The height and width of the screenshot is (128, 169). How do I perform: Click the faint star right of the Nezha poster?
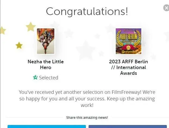pyautogui.click(x=69, y=33)
